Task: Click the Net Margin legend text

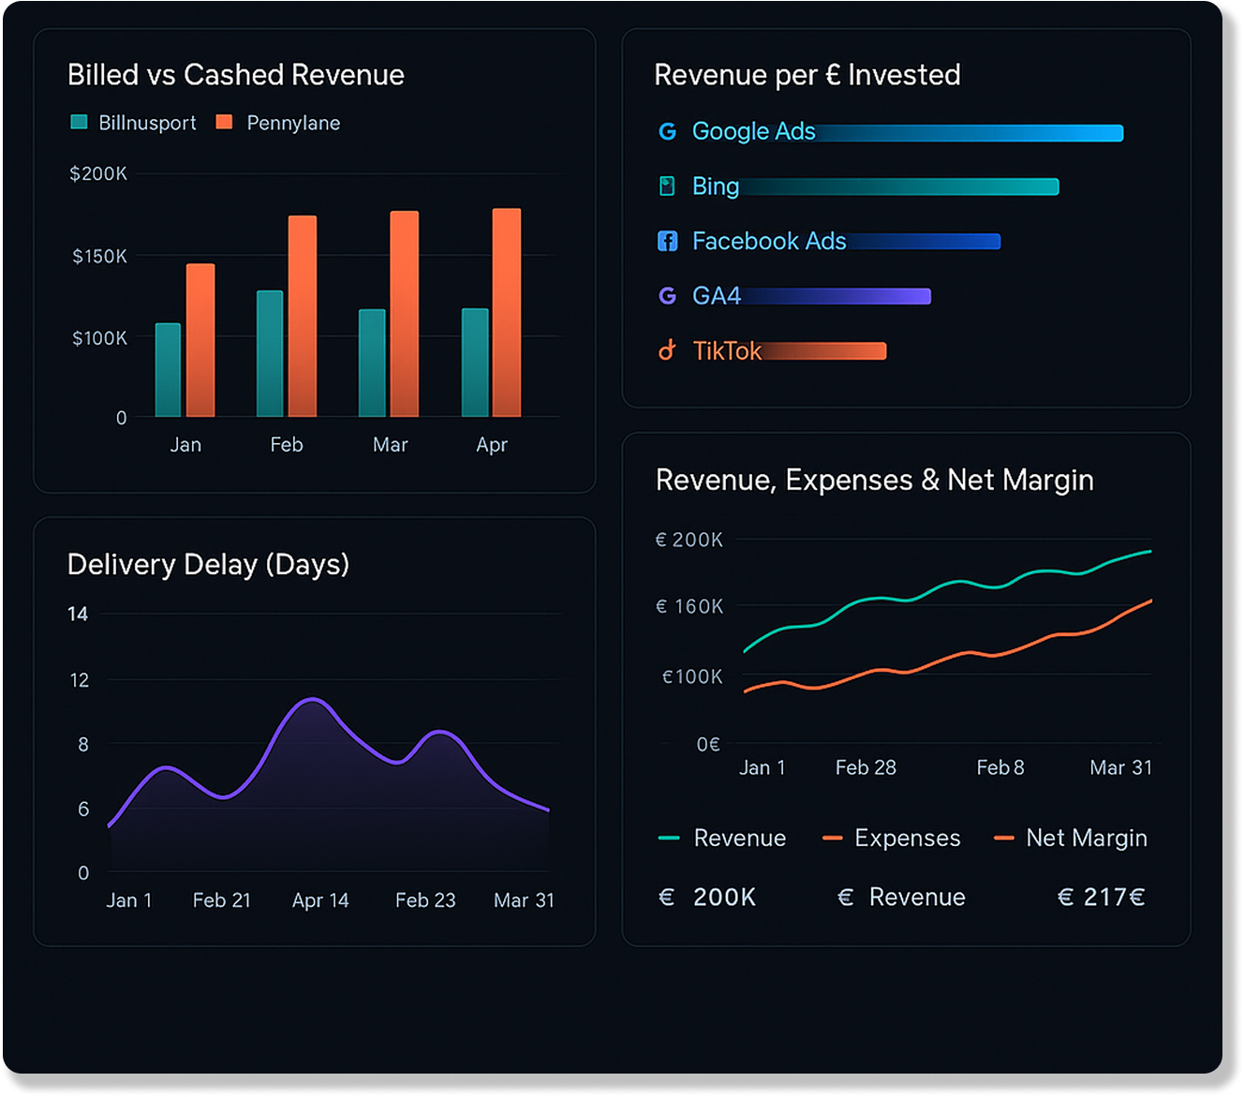Action: coord(1087,838)
